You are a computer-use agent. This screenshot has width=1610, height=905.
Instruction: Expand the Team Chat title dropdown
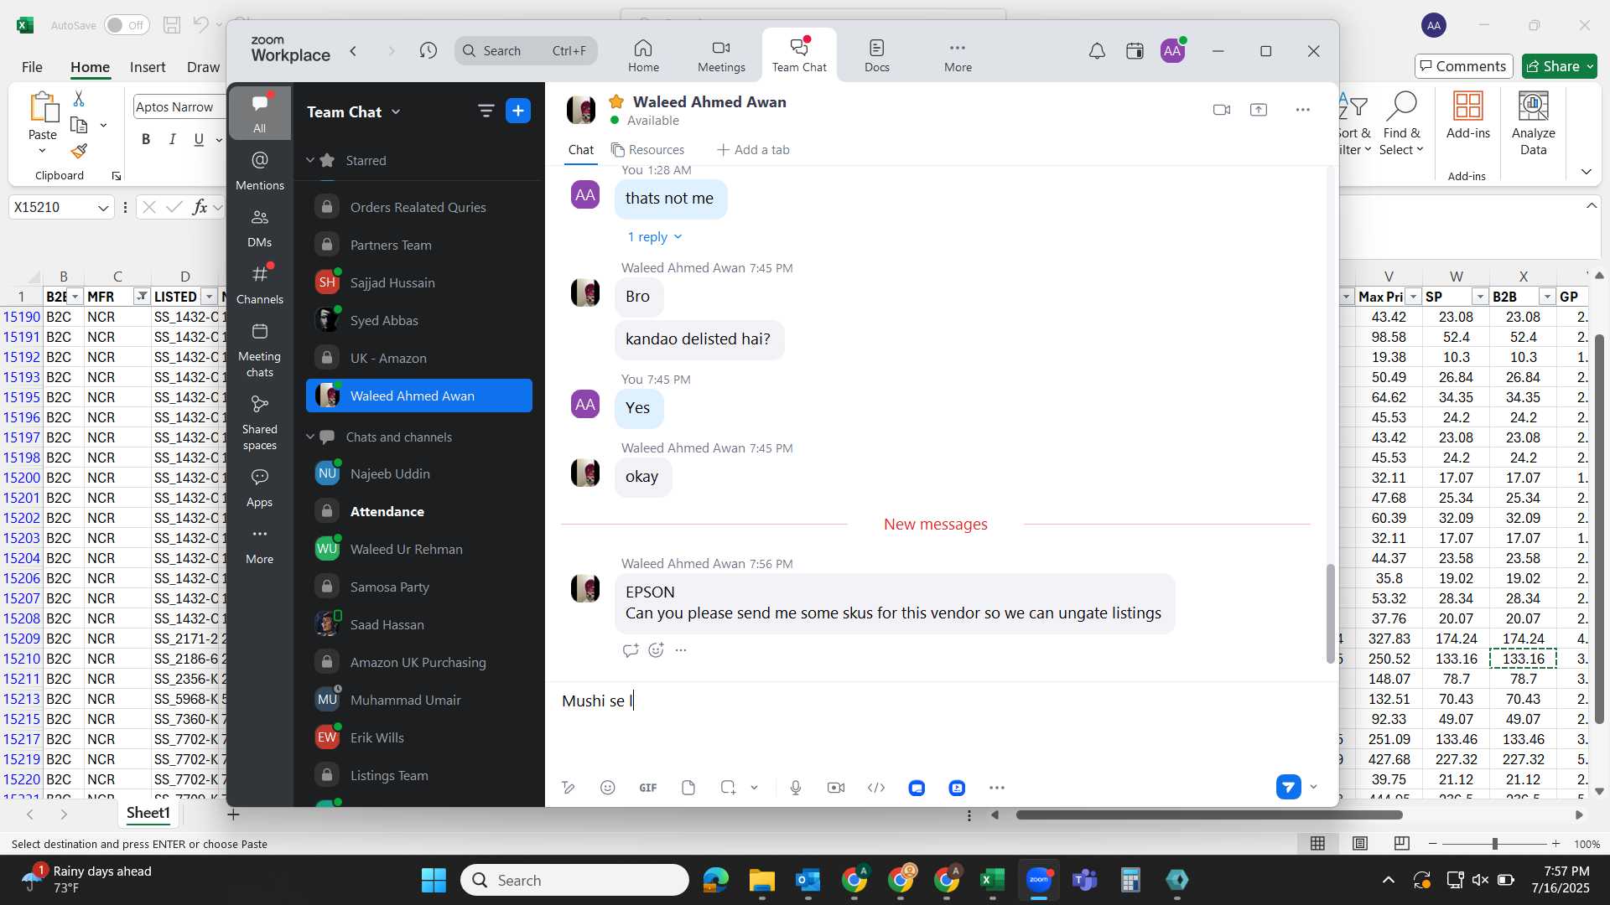click(396, 111)
